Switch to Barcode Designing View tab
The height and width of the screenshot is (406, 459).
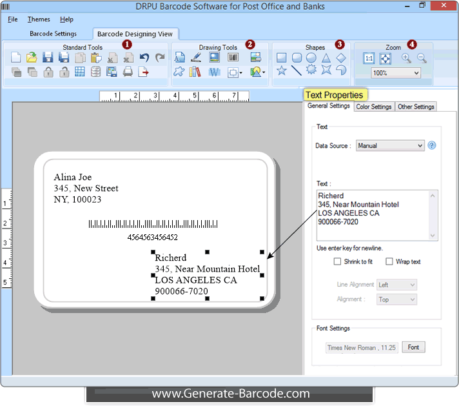(x=135, y=34)
